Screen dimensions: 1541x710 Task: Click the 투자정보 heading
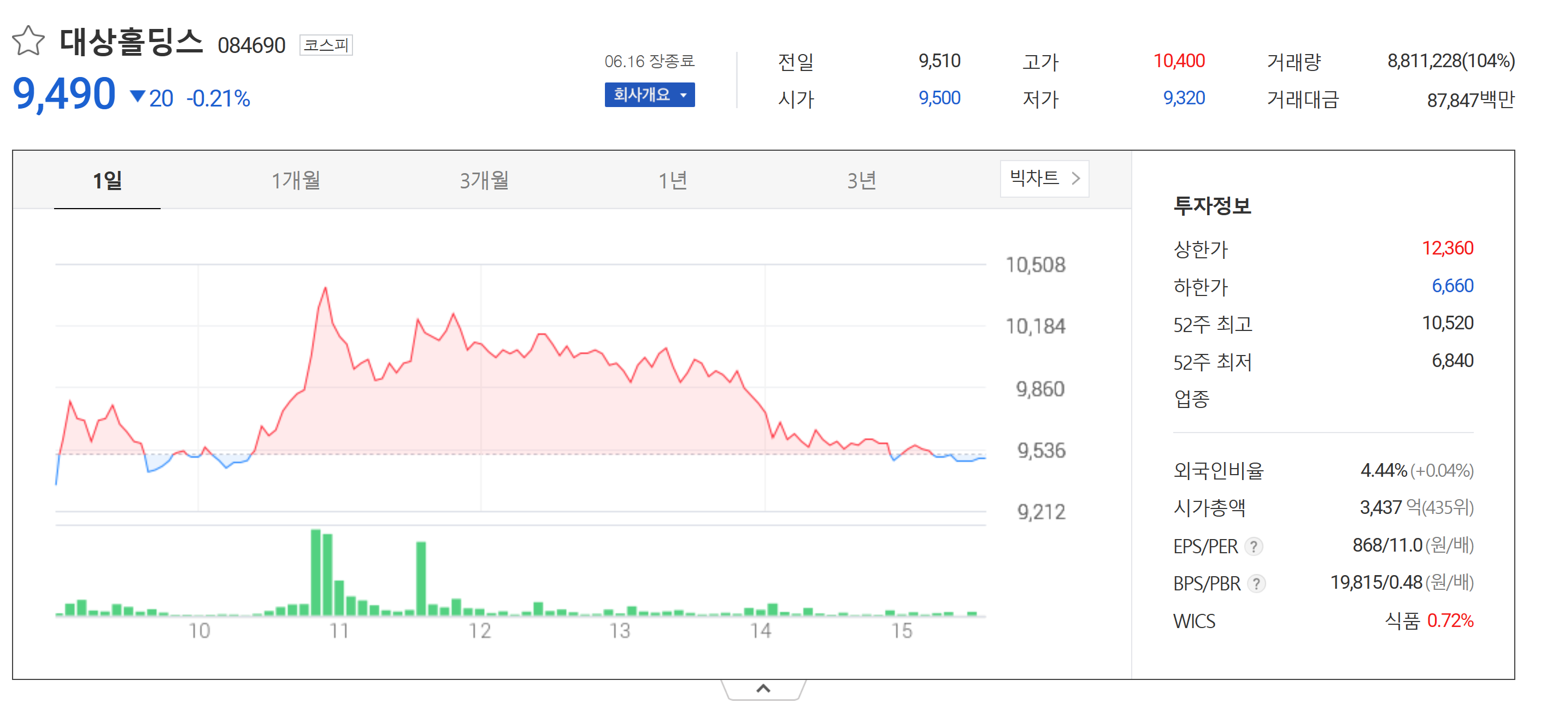1212,205
